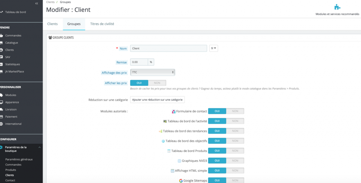Screen dimensions: 361x183
Task: Click the Afficher les prix label
Action: click(116, 83)
